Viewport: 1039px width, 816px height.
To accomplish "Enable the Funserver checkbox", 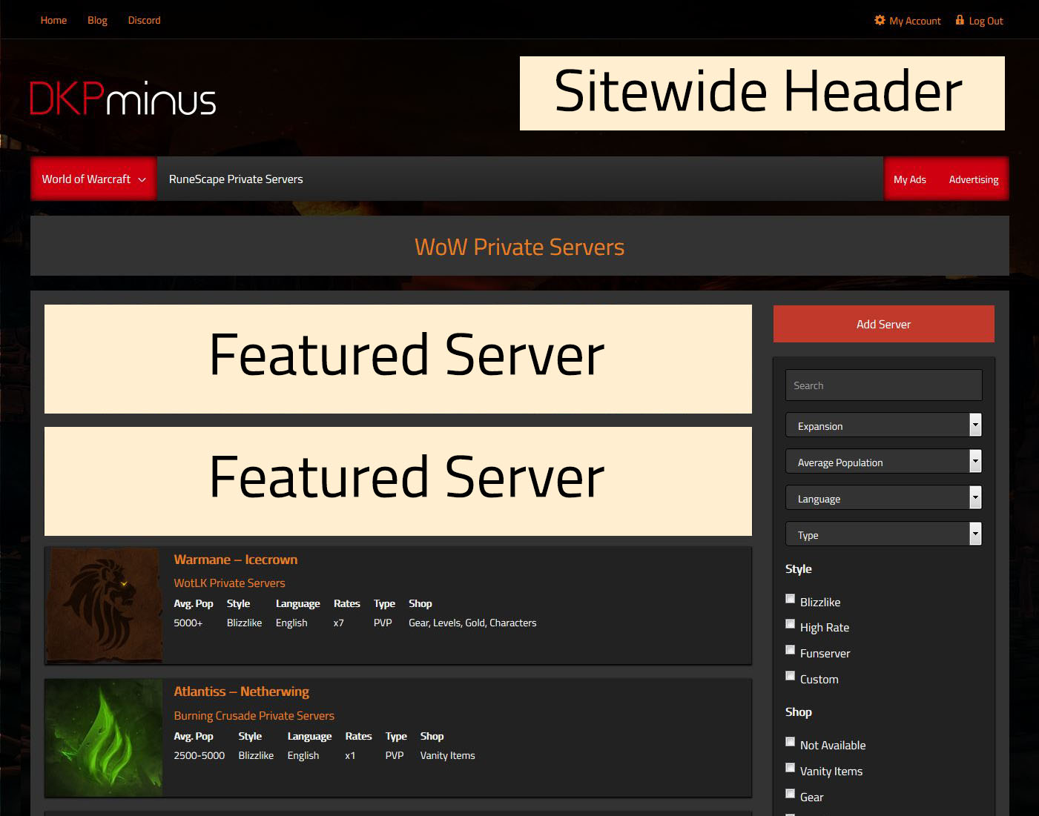I will point(790,650).
